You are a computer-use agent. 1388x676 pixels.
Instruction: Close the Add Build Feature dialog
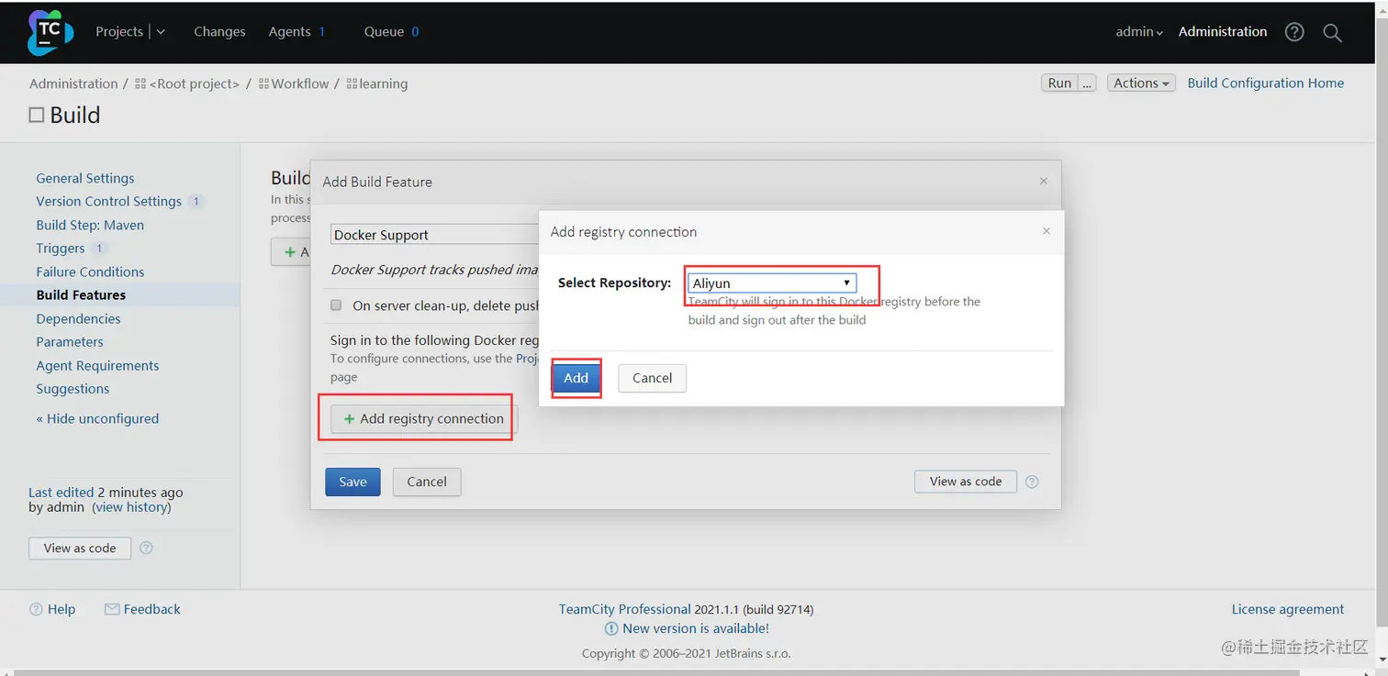tap(1043, 182)
